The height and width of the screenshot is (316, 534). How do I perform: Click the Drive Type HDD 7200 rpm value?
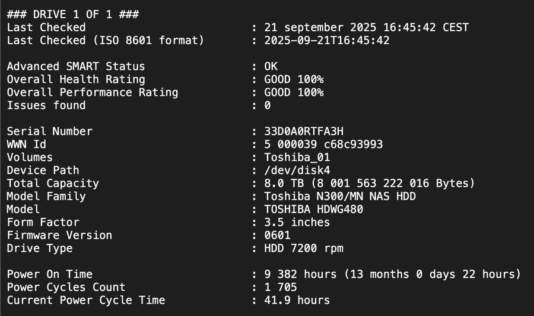[x=304, y=249]
